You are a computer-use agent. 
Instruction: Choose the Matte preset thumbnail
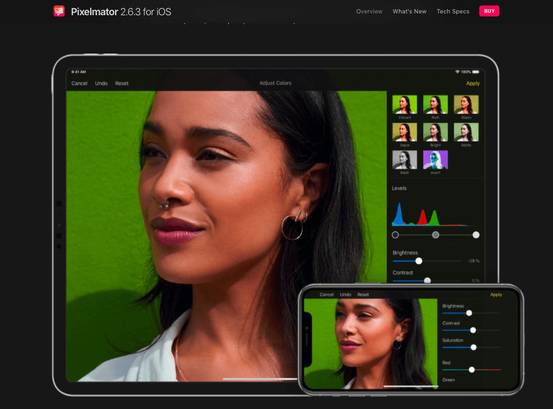pos(466,132)
